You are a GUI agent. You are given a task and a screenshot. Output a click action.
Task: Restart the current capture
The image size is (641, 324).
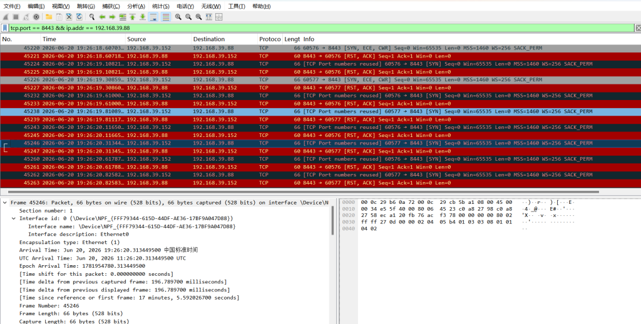pos(26,17)
